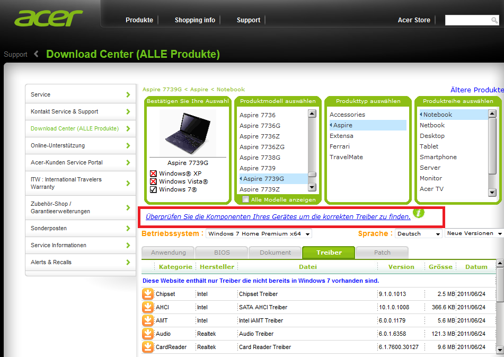Select the Treiber tab
Screen dimensions: 504x357
tap(329, 252)
